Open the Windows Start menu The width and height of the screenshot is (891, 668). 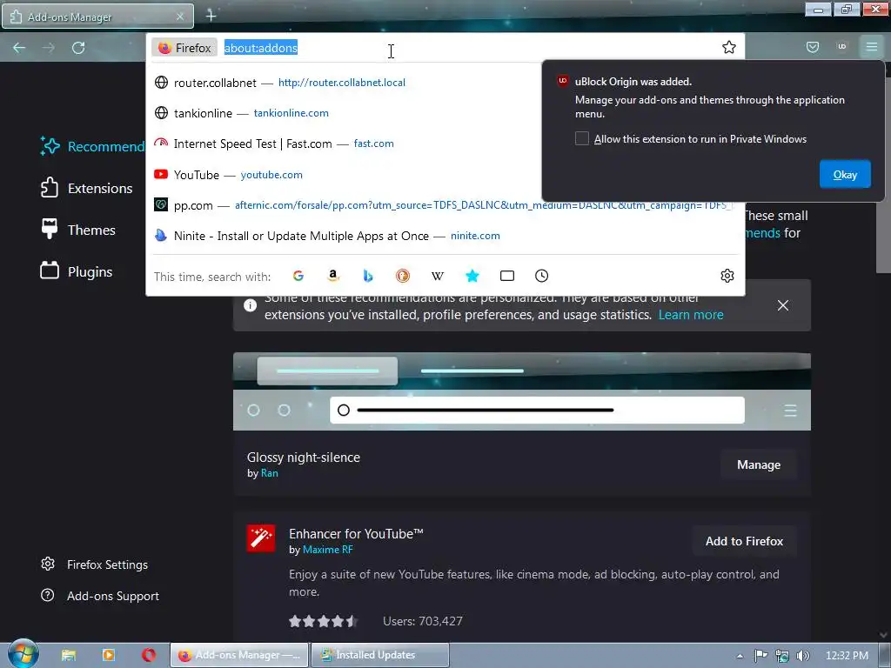coord(22,653)
